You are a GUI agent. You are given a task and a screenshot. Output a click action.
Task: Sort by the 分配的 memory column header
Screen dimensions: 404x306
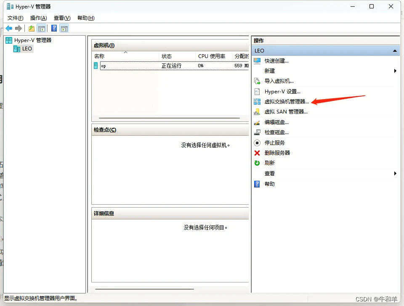coord(241,56)
